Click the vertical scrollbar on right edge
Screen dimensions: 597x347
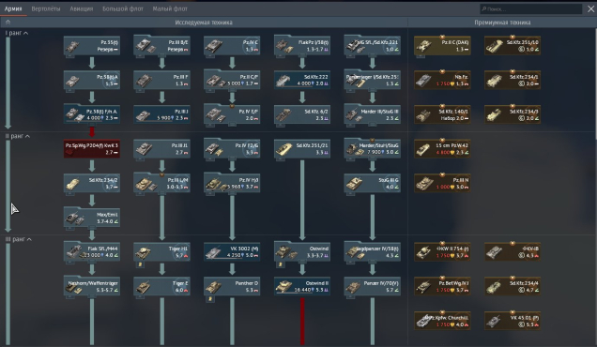(x=595, y=83)
